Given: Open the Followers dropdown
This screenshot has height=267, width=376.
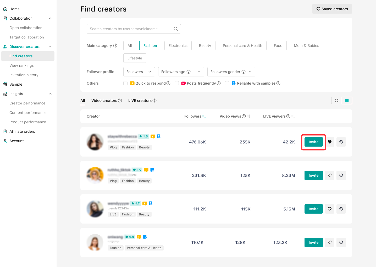Looking at the screenshot, I should coord(139,72).
